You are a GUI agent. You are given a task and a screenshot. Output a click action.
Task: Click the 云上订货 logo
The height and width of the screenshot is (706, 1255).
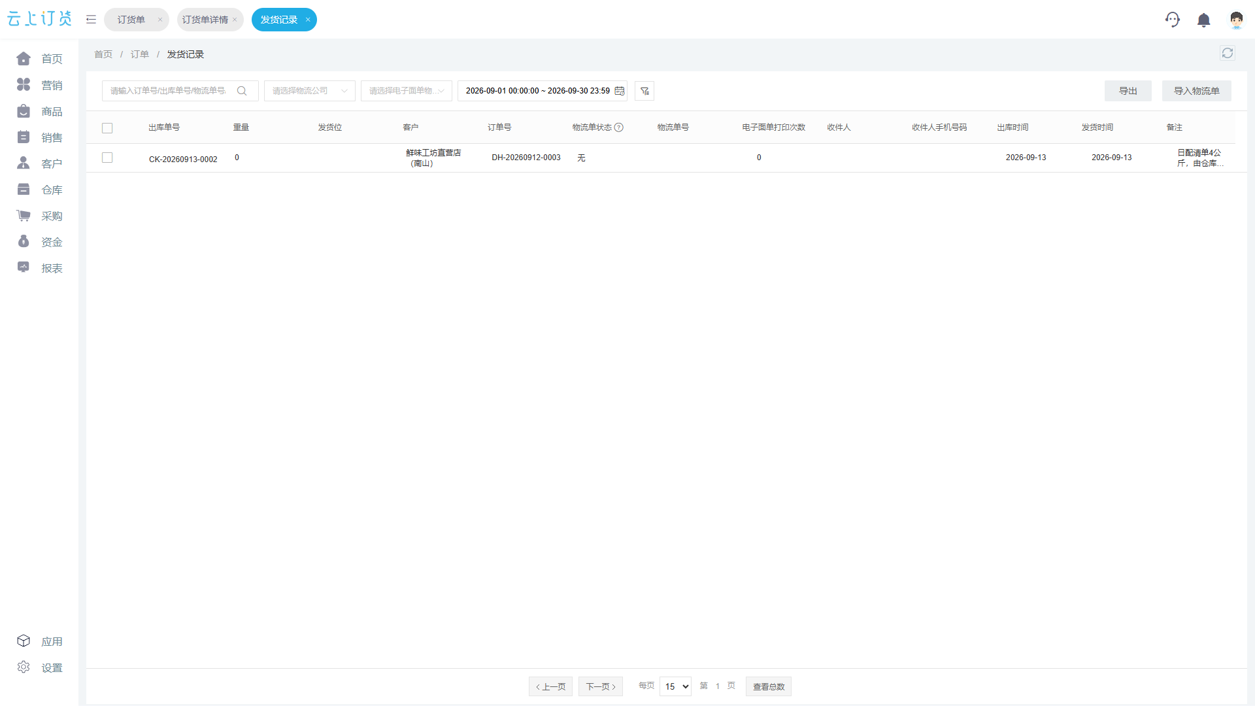point(39,19)
